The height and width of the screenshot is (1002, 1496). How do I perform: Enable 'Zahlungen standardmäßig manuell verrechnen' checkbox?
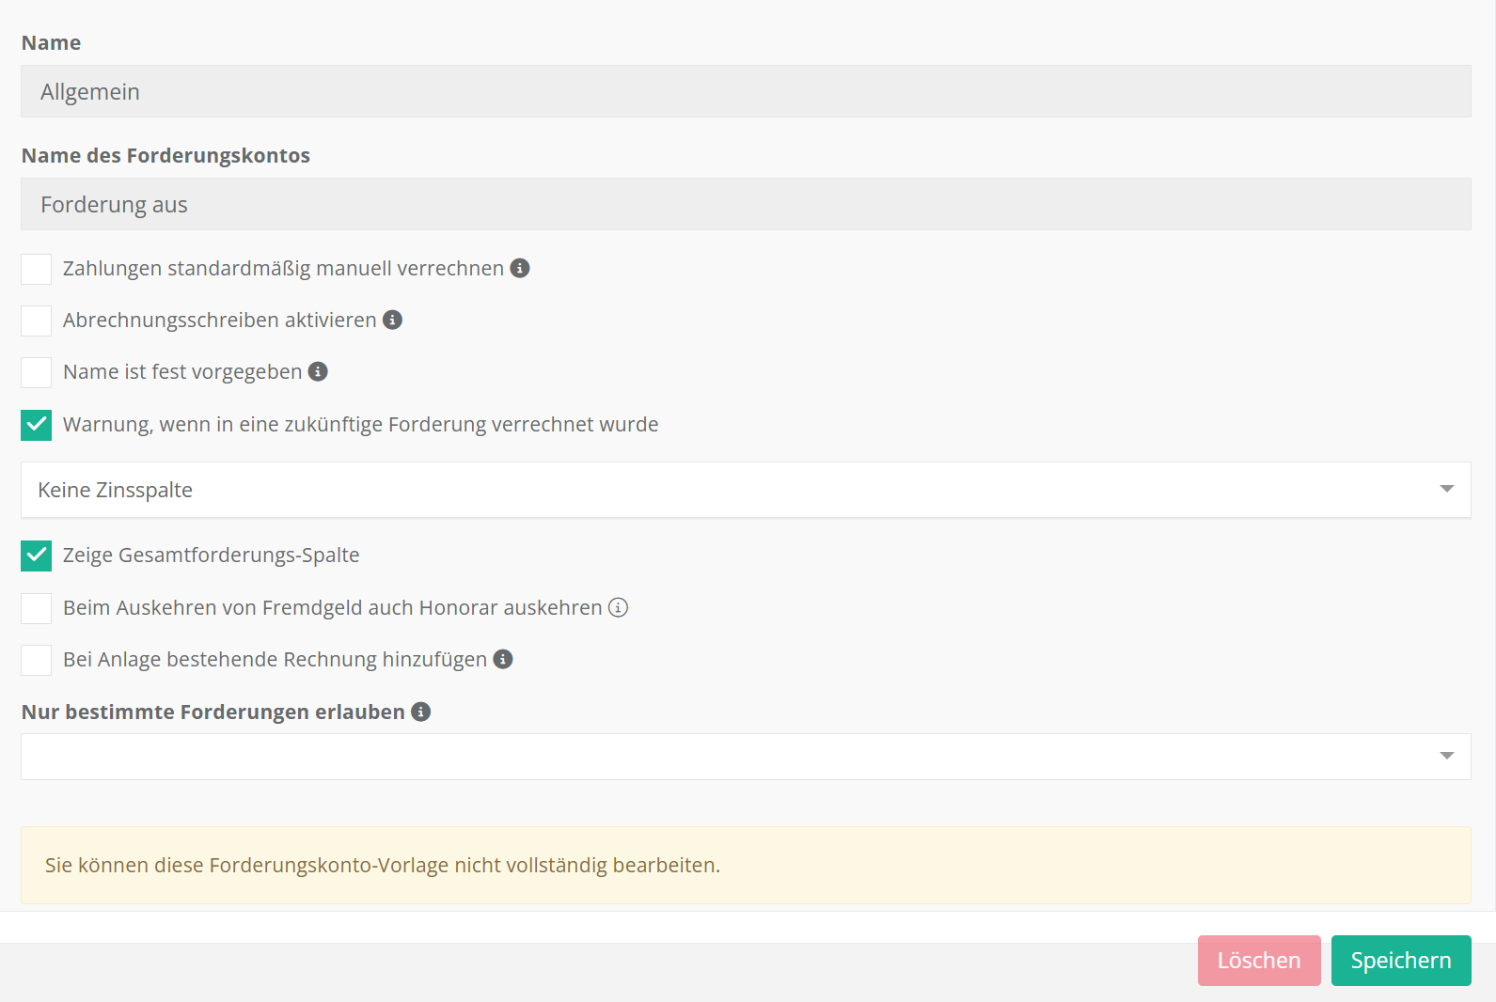point(37,269)
